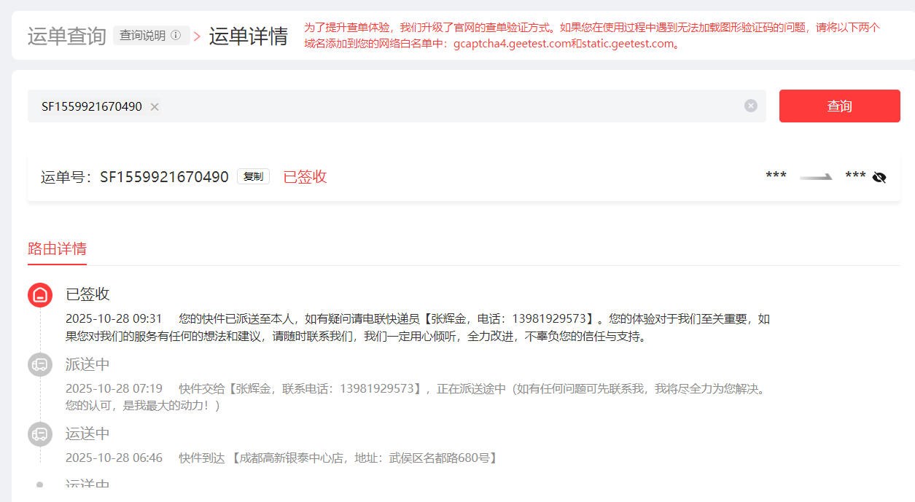Click the masked destination *** beside the eye icon
Viewport: 915px width, 502px height.
pyautogui.click(x=854, y=176)
